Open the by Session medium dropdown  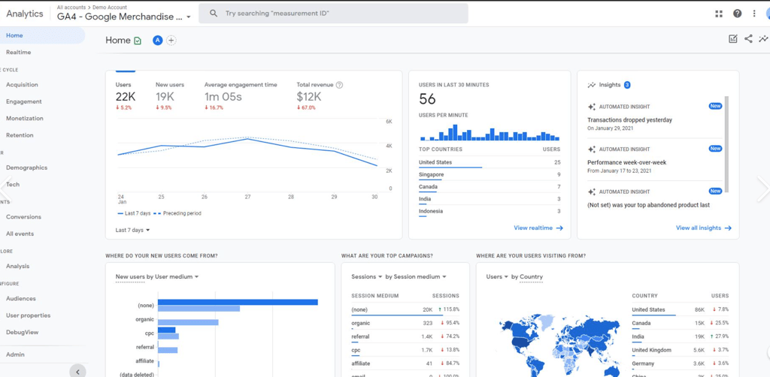[x=415, y=276]
